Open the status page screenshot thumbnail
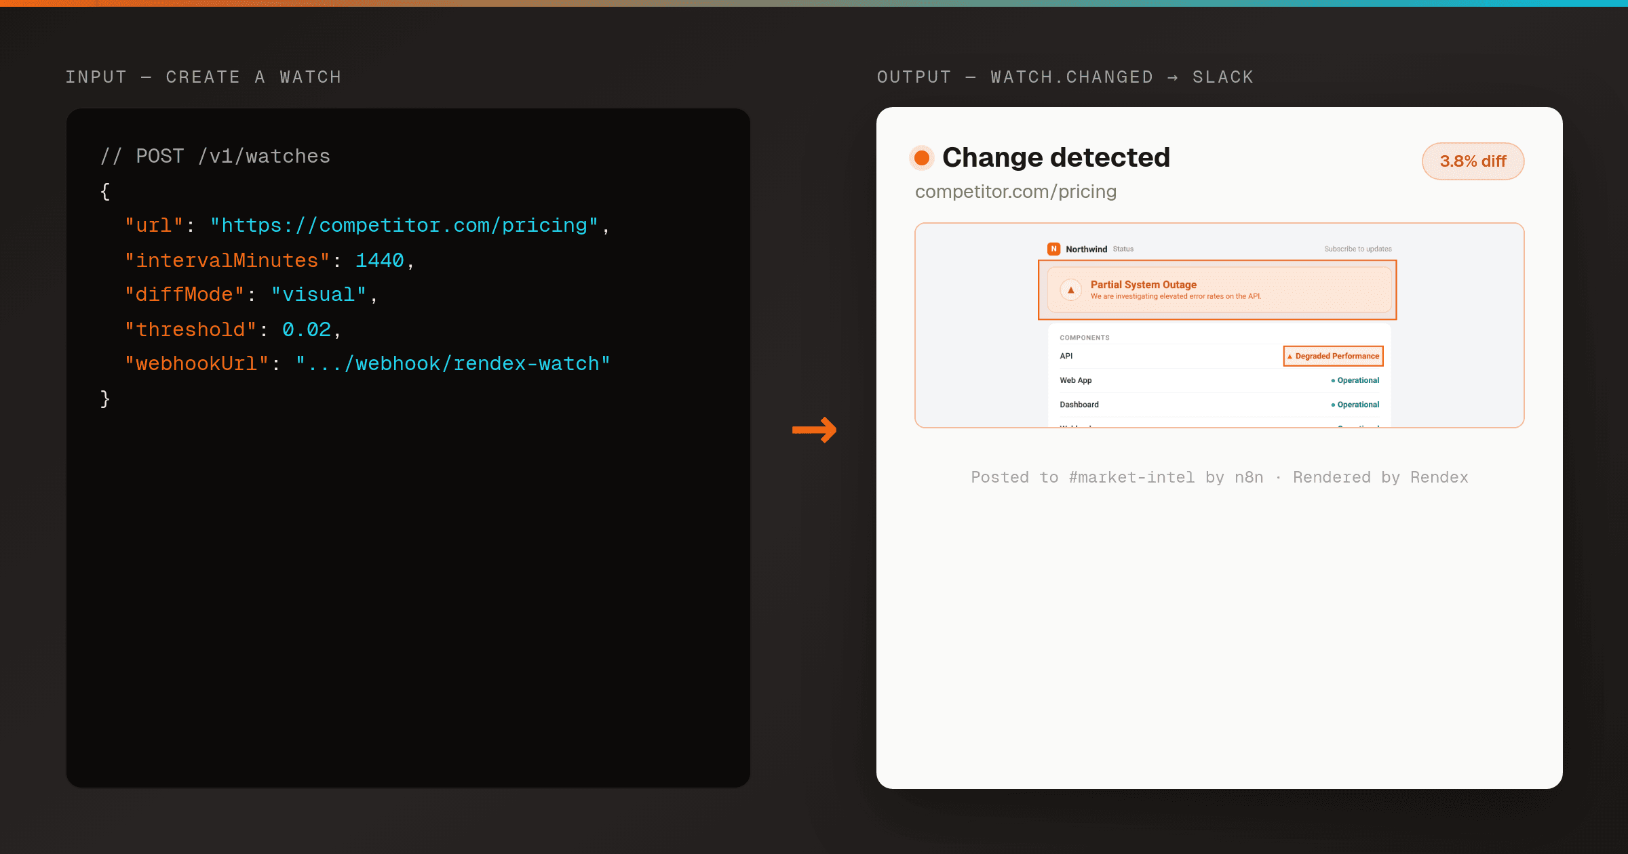1628x854 pixels. (x=1219, y=325)
